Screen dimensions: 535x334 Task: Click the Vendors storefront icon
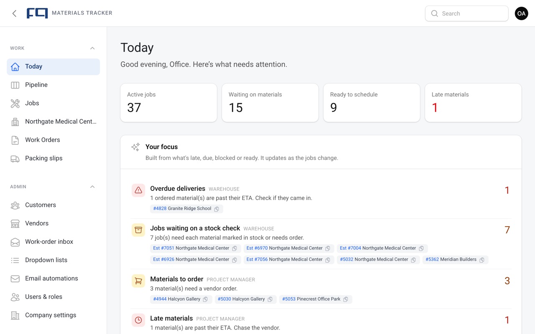(x=15, y=224)
